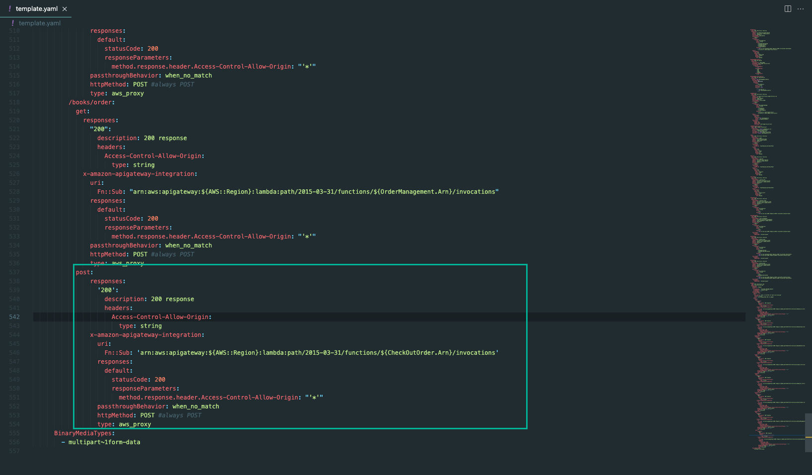Image resolution: width=812 pixels, height=475 pixels.
Task: Click the OrderManagement.Arn Fn::Sub string
Action: click(314, 192)
